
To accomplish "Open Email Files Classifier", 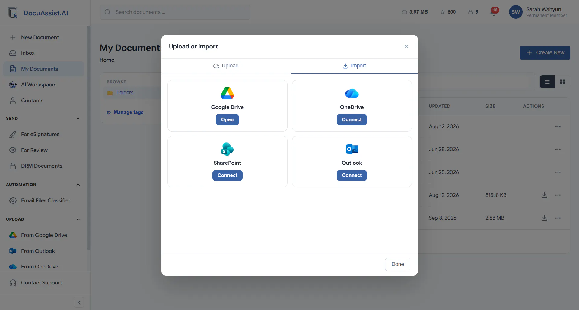I will 43,200.
